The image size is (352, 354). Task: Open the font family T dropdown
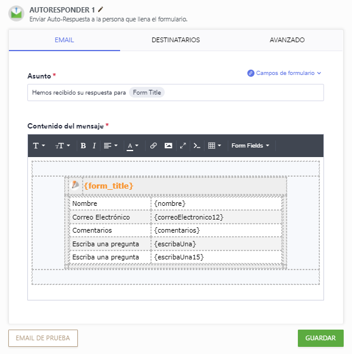[x=39, y=146]
